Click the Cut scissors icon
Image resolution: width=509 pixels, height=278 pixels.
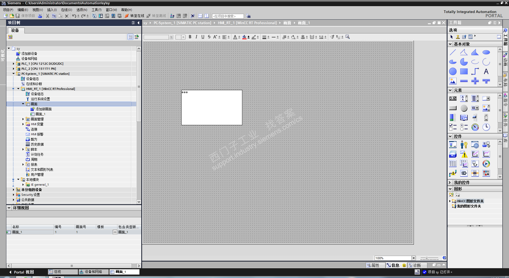(47, 16)
